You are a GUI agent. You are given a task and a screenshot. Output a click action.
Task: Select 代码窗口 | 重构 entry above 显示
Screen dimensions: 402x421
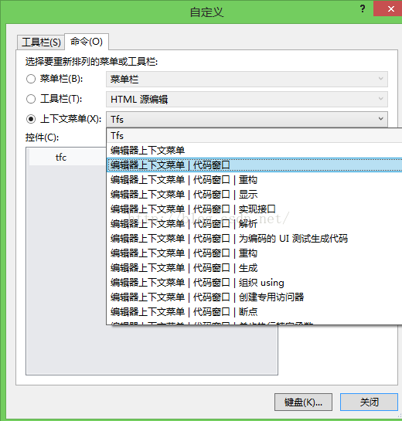[x=254, y=180]
